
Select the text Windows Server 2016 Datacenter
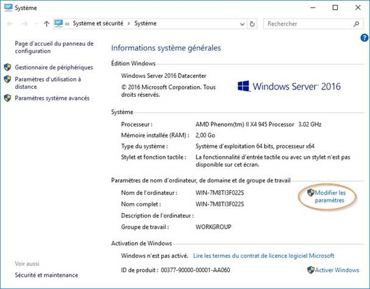coord(163,76)
